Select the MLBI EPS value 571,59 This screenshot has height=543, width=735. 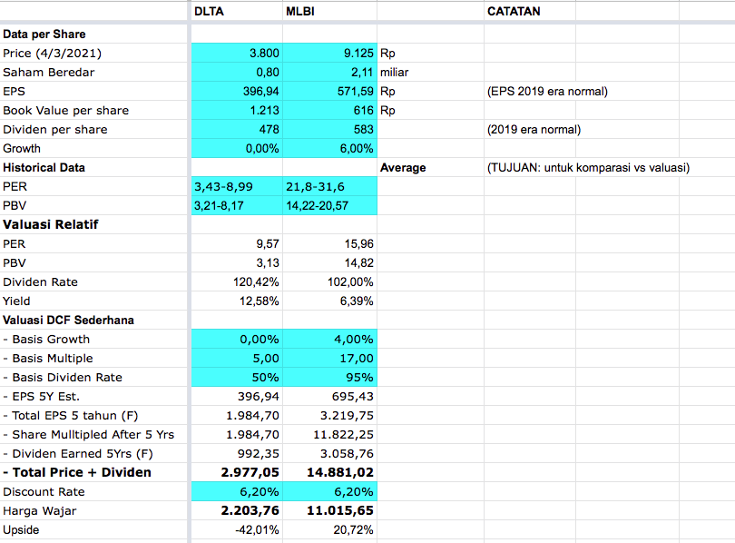[x=330, y=92]
